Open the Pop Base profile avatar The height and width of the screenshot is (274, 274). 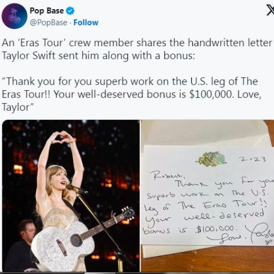(x=14, y=16)
